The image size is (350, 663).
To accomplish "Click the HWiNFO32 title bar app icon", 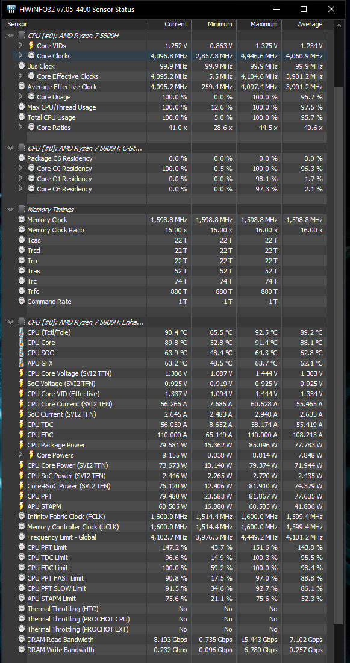I will pos(12,9).
